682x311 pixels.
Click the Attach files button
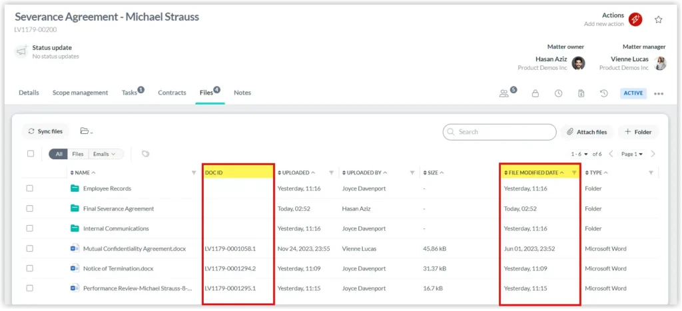coord(587,132)
